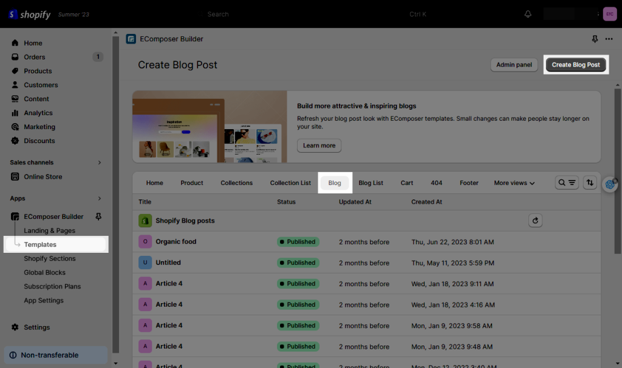This screenshot has height=368, width=622.
Task: Click the Title column header
Action: 145,202
